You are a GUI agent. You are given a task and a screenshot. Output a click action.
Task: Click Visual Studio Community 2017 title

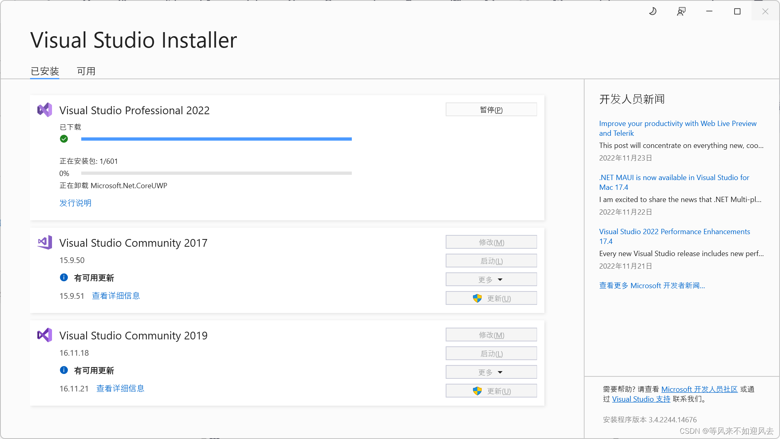133,243
